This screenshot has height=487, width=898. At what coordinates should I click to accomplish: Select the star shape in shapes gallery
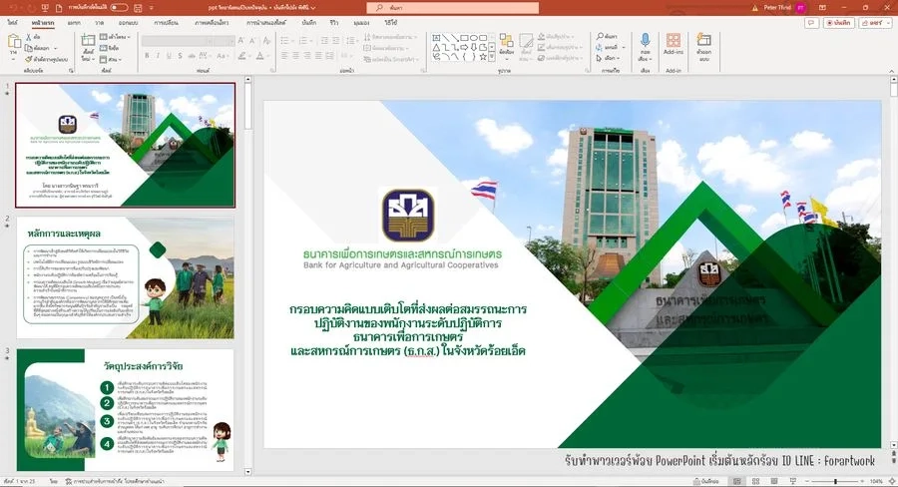(x=483, y=57)
